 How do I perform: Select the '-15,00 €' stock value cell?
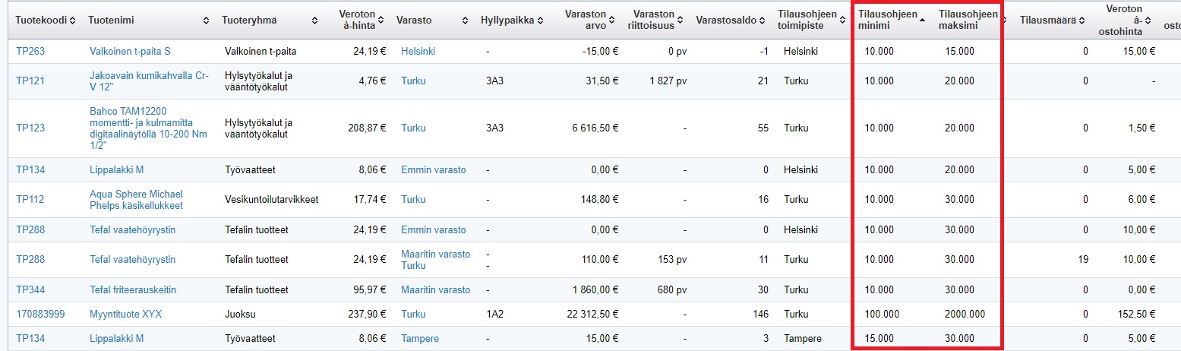pyautogui.click(x=601, y=52)
